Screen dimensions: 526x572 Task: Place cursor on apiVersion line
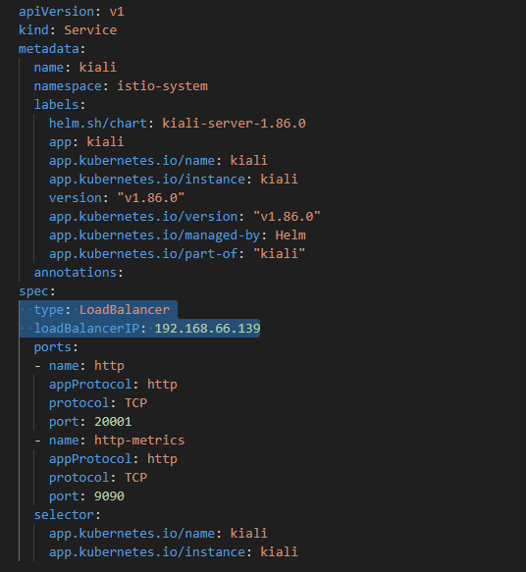[72, 12]
